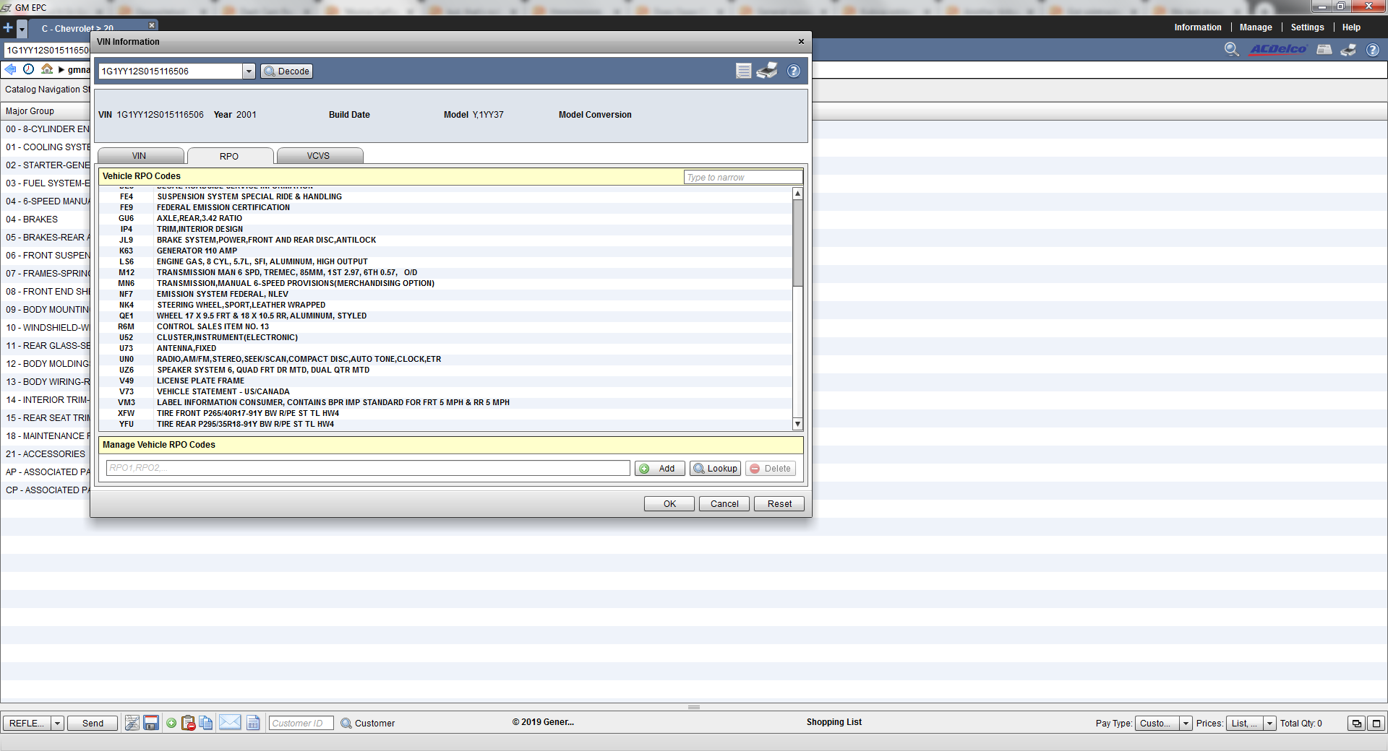Select the RPO tab
The image size is (1388, 751).
coord(229,156)
